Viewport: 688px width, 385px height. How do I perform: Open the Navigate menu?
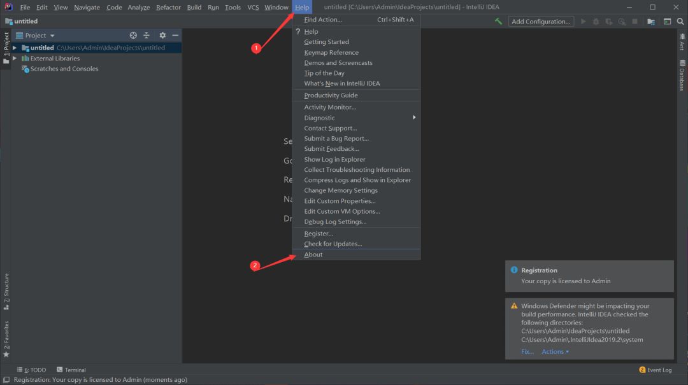87,7
